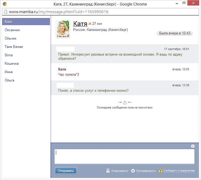Close the Chrome window

193,3
